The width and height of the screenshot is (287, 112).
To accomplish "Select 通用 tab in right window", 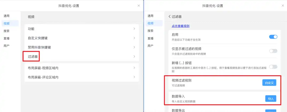I will tap(150, 16).
